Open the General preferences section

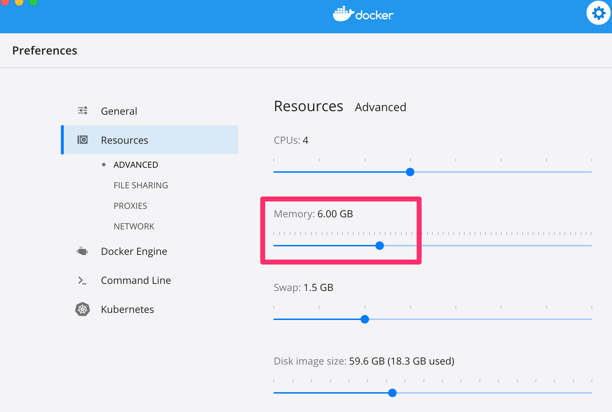119,111
